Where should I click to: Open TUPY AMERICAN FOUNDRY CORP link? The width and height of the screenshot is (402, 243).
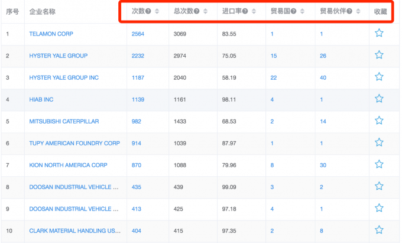click(74, 143)
